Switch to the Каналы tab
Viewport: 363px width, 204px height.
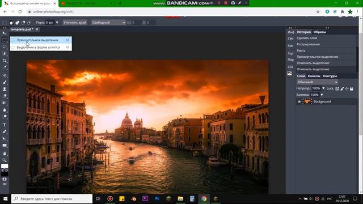(314, 76)
